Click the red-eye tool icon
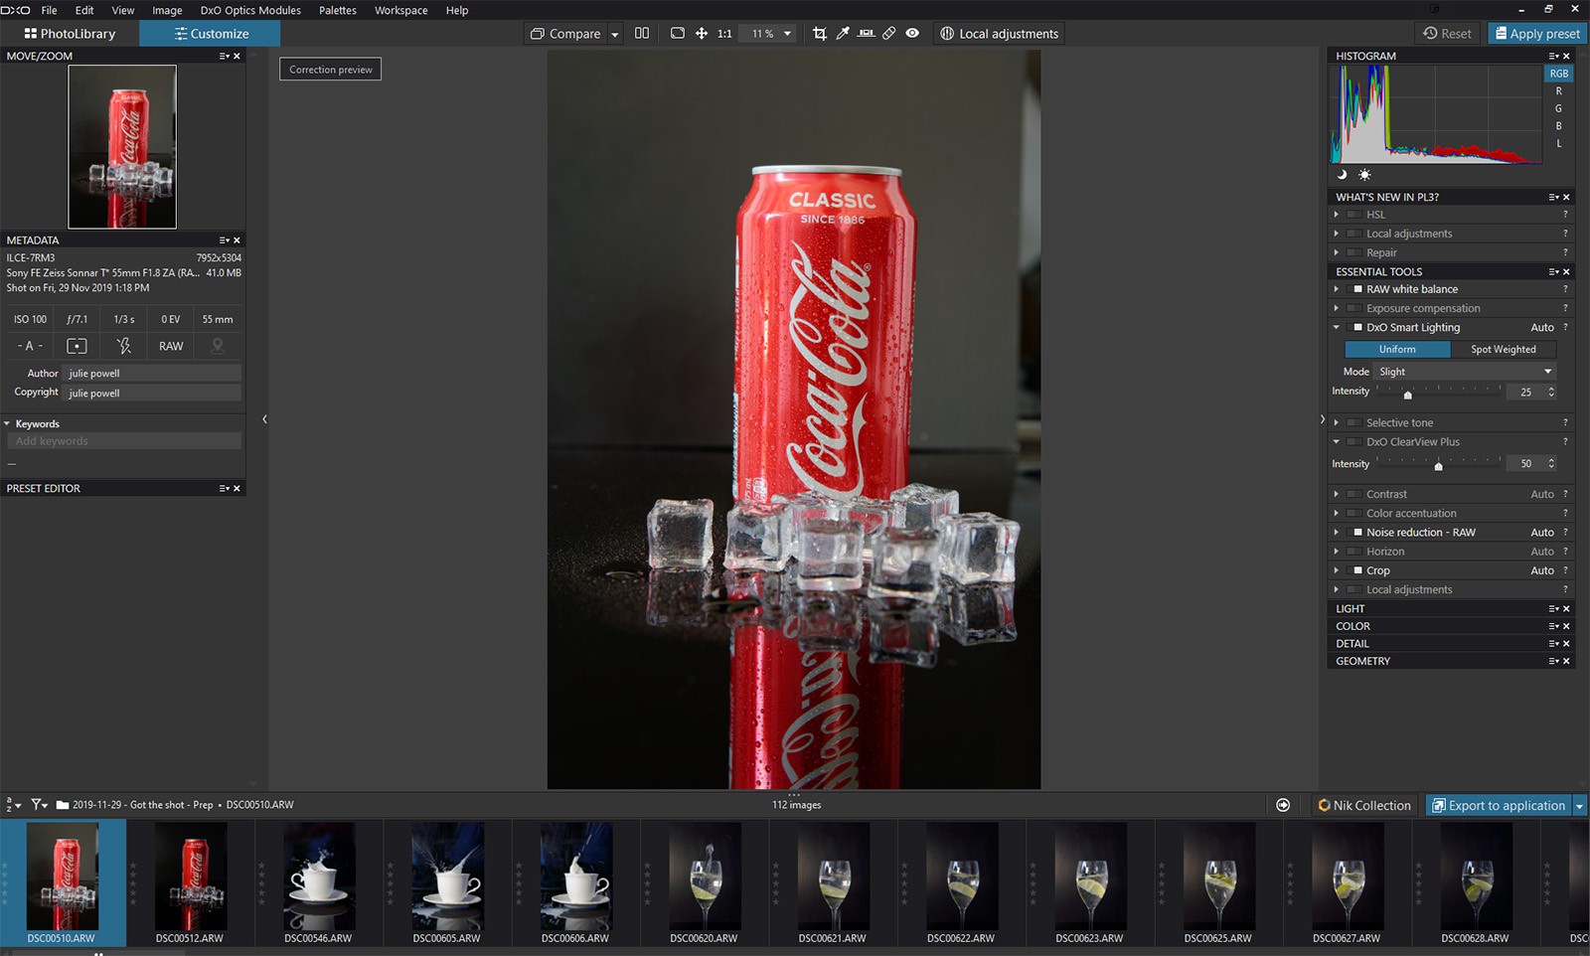This screenshot has width=1590, height=956. click(912, 34)
